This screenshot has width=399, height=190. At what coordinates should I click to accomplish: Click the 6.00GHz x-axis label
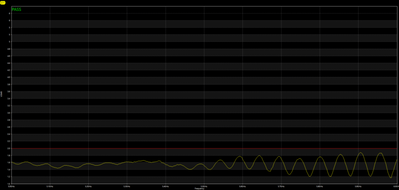click(396, 186)
